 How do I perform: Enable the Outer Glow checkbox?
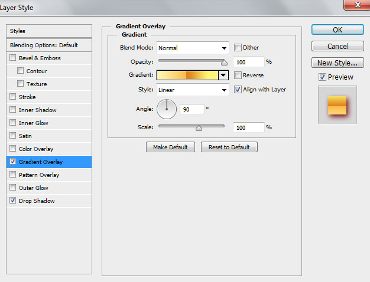point(13,188)
